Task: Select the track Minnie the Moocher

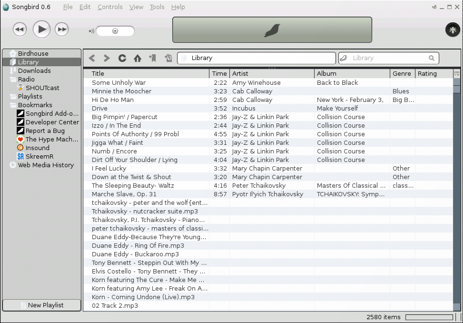Action: (268, 91)
